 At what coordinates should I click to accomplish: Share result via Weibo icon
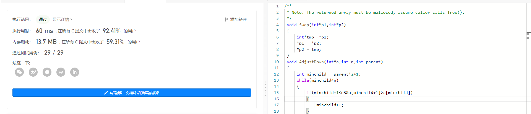coord(33,72)
